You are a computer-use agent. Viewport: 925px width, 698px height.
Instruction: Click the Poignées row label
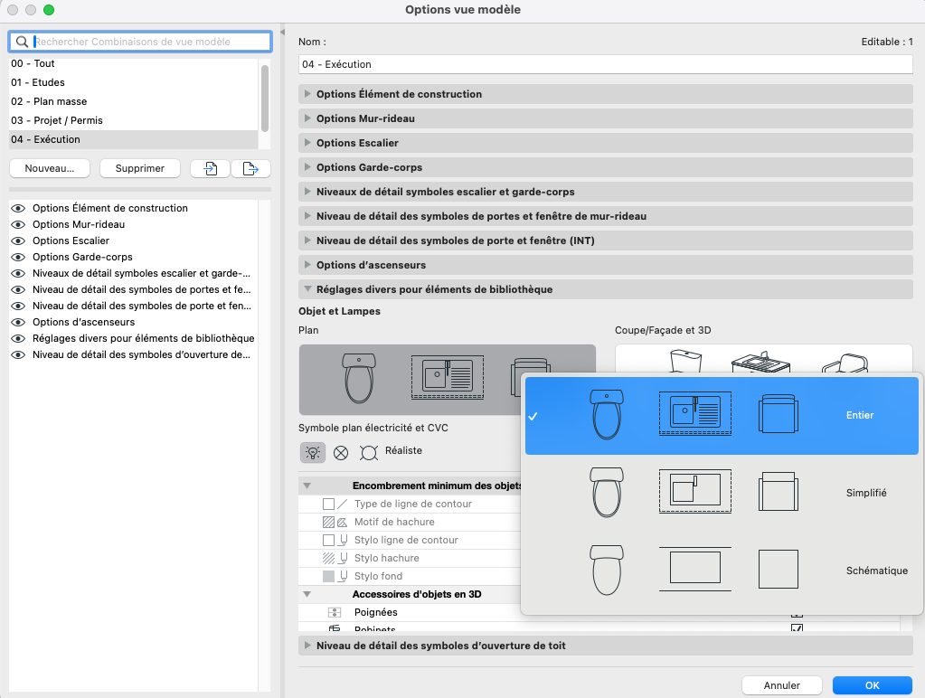coord(376,612)
